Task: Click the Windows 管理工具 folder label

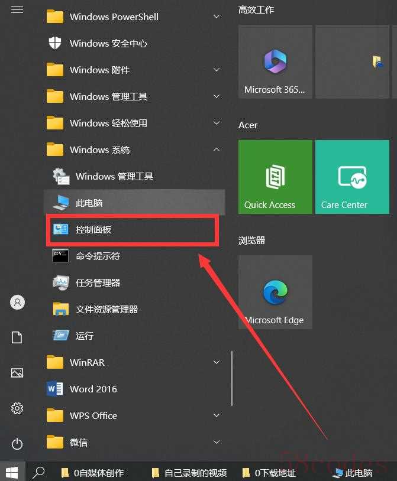Action: coord(108,96)
